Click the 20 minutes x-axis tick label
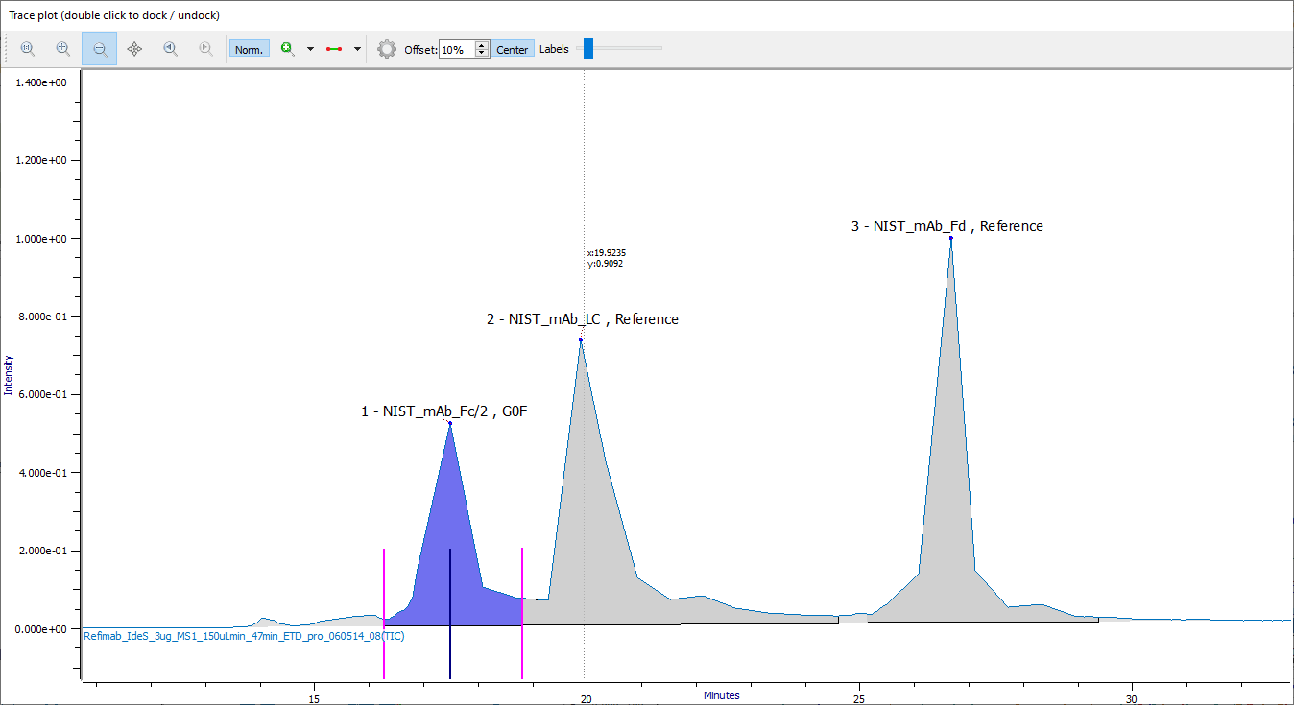Image resolution: width=1294 pixels, height=705 pixels. tap(587, 698)
